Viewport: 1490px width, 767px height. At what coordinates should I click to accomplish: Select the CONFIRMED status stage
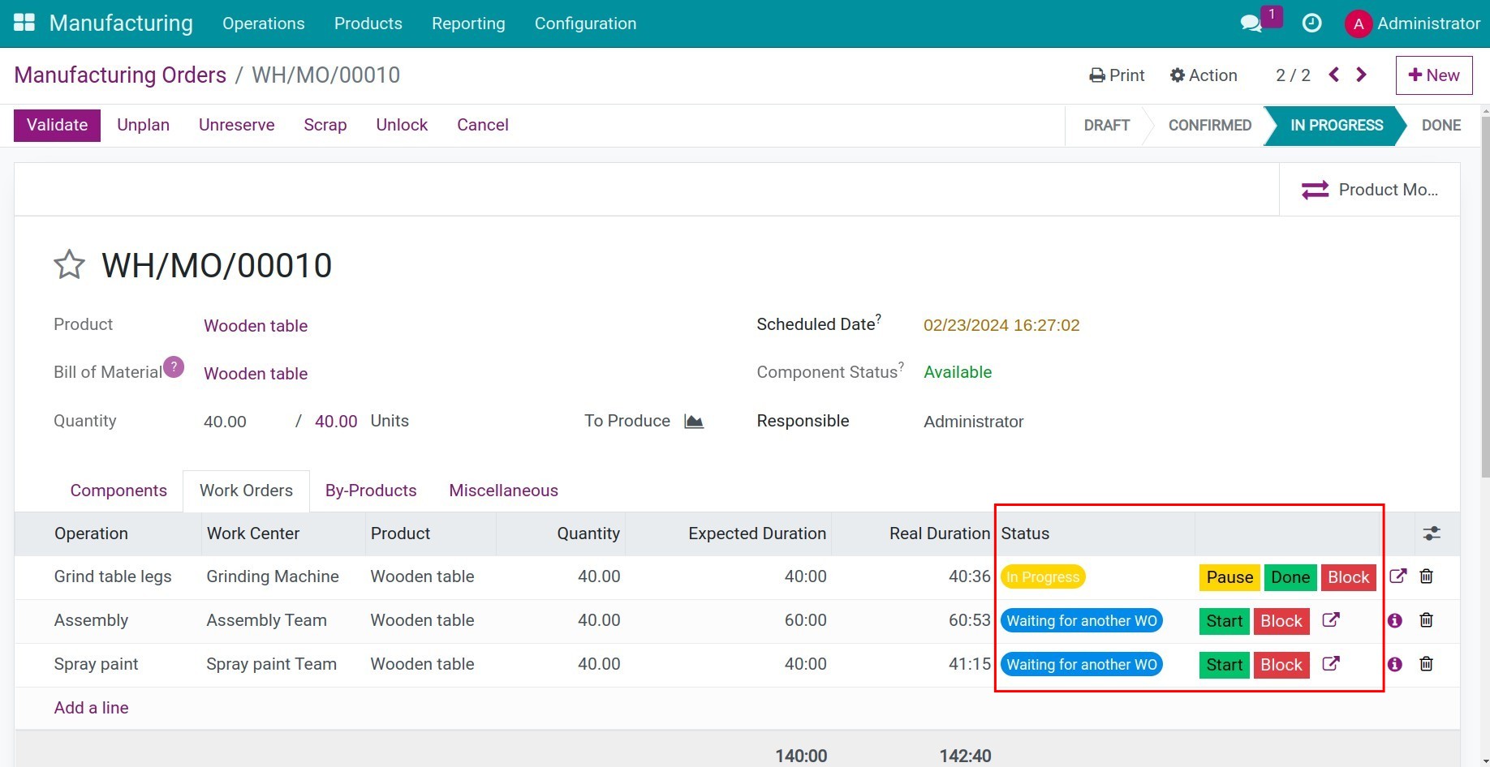(x=1210, y=126)
